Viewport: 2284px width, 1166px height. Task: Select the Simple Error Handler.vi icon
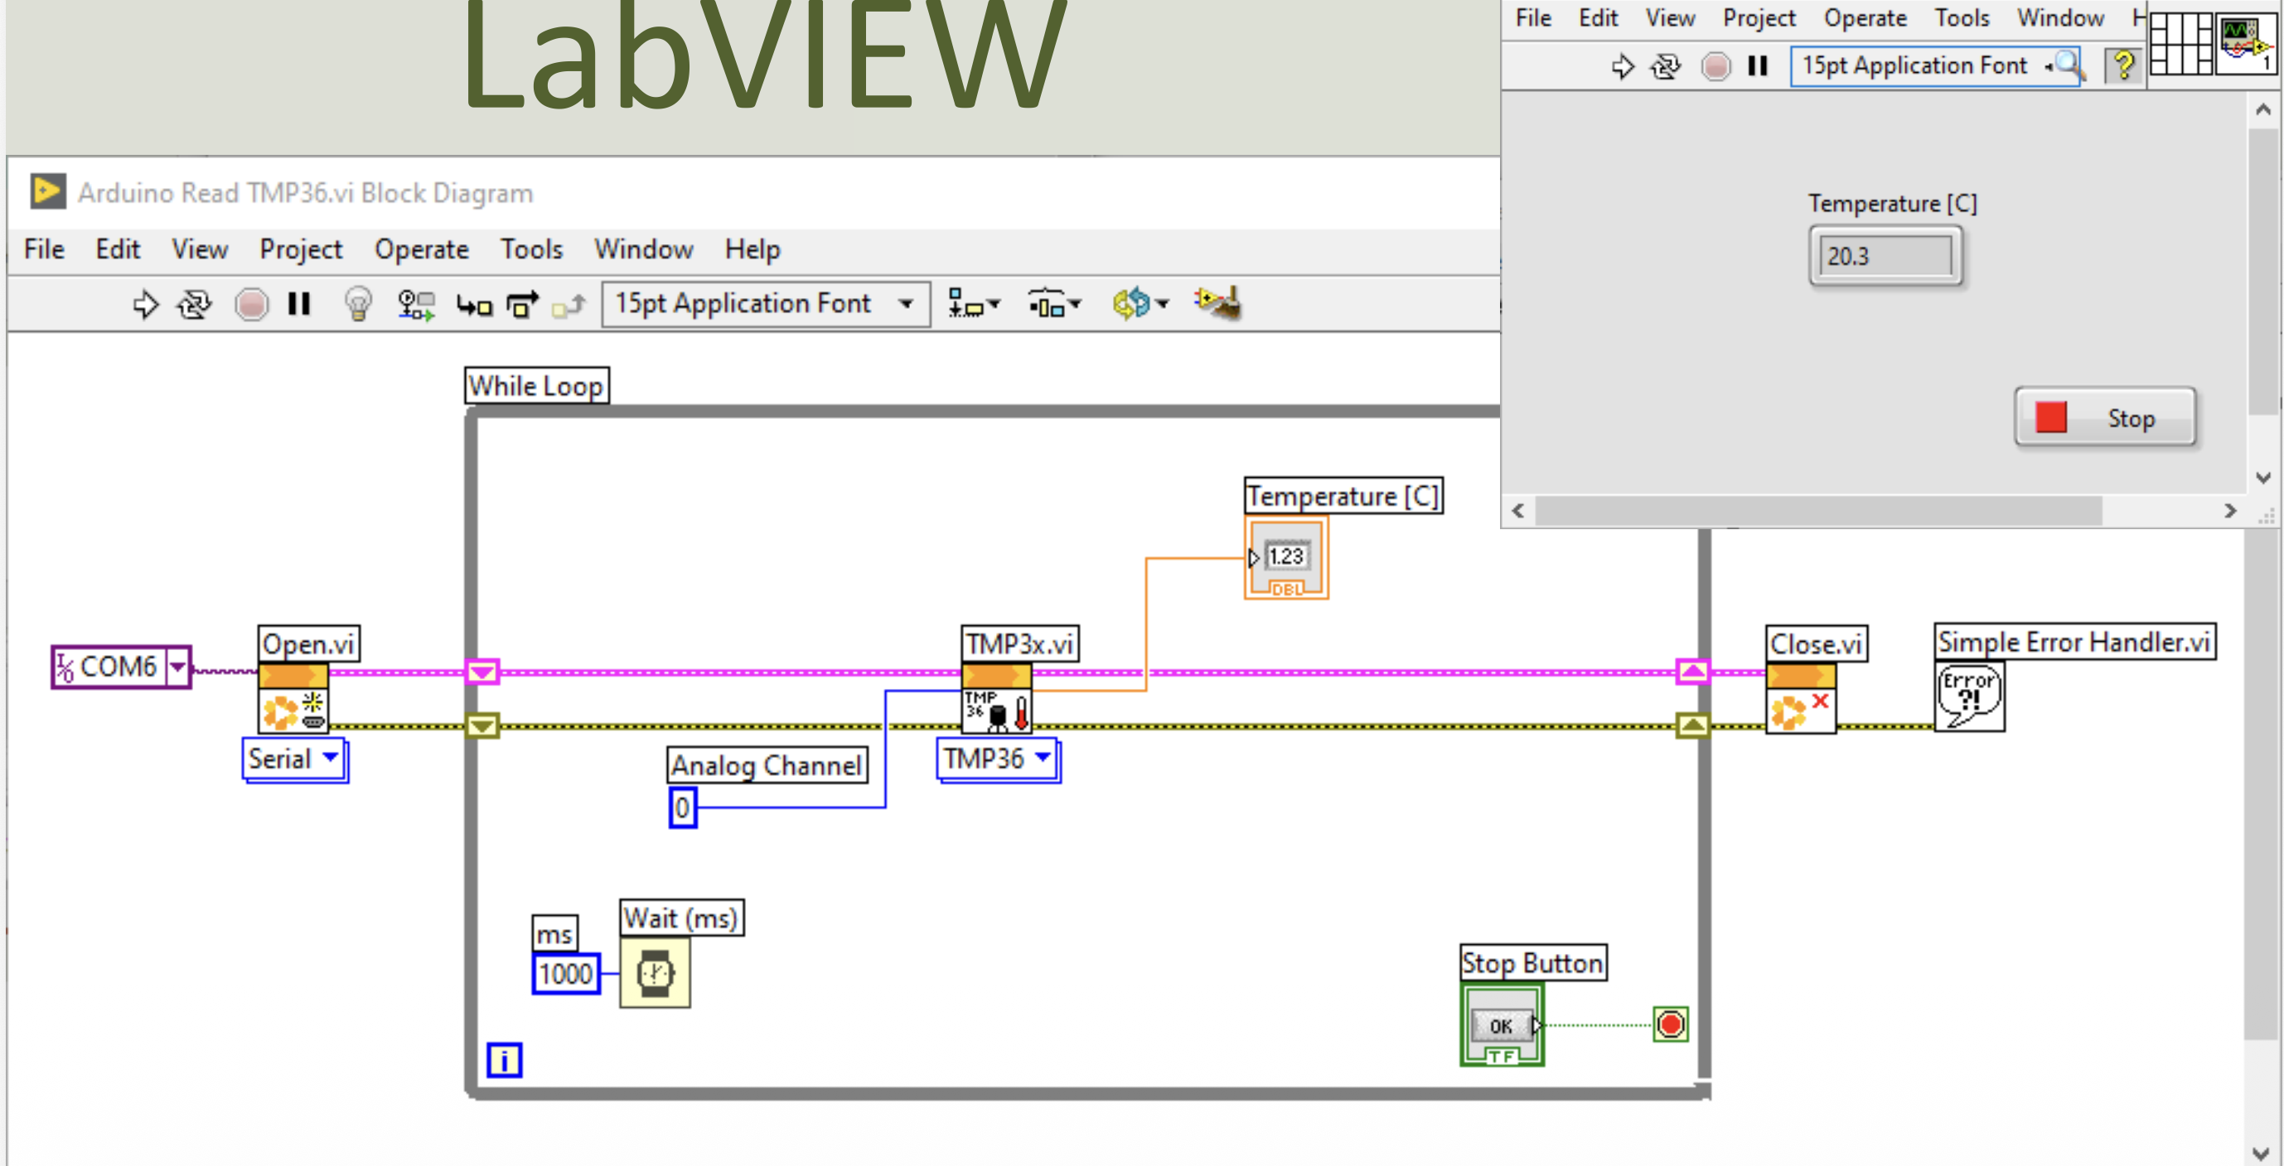click(x=1969, y=697)
